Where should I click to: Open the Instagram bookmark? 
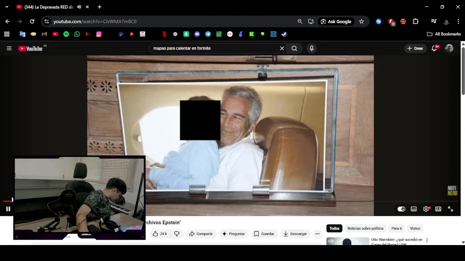(99, 34)
